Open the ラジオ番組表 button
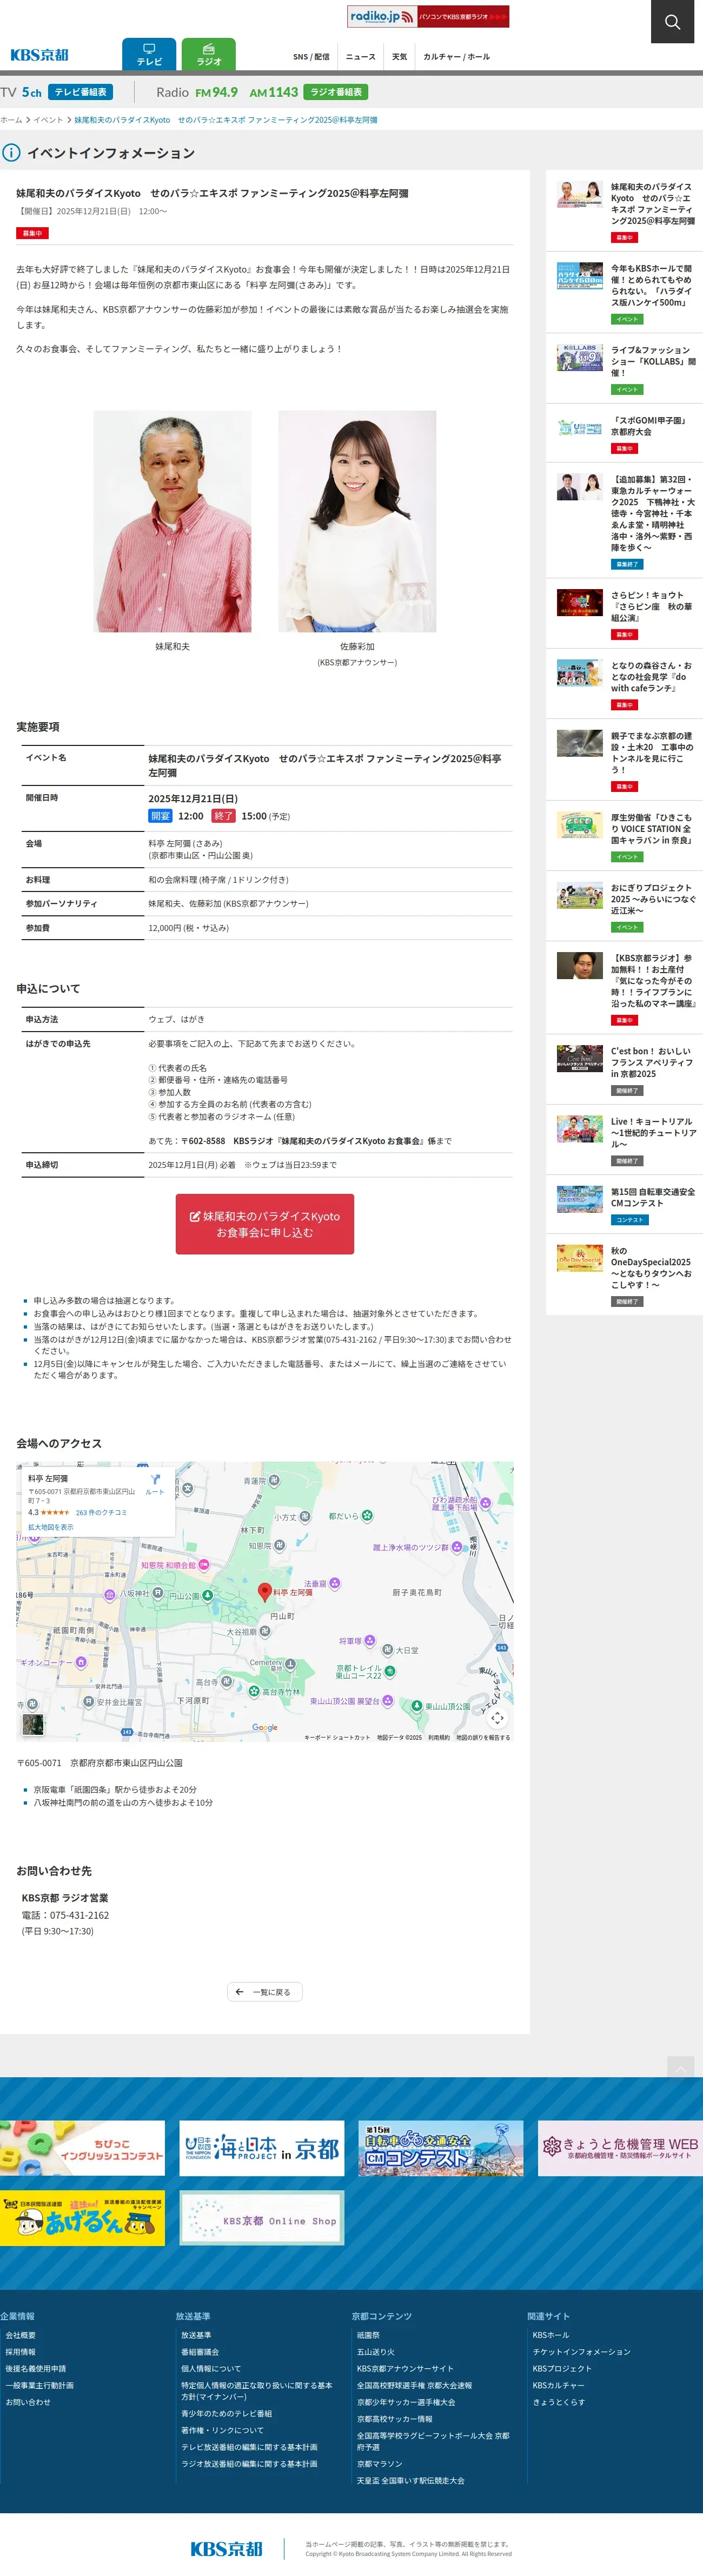703x2576 pixels. point(336,92)
